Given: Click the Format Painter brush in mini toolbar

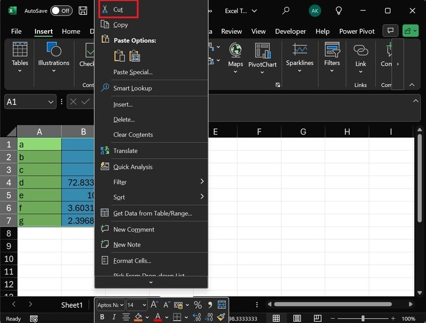Looking at the screenshot, I should click(x=221, y=318).
